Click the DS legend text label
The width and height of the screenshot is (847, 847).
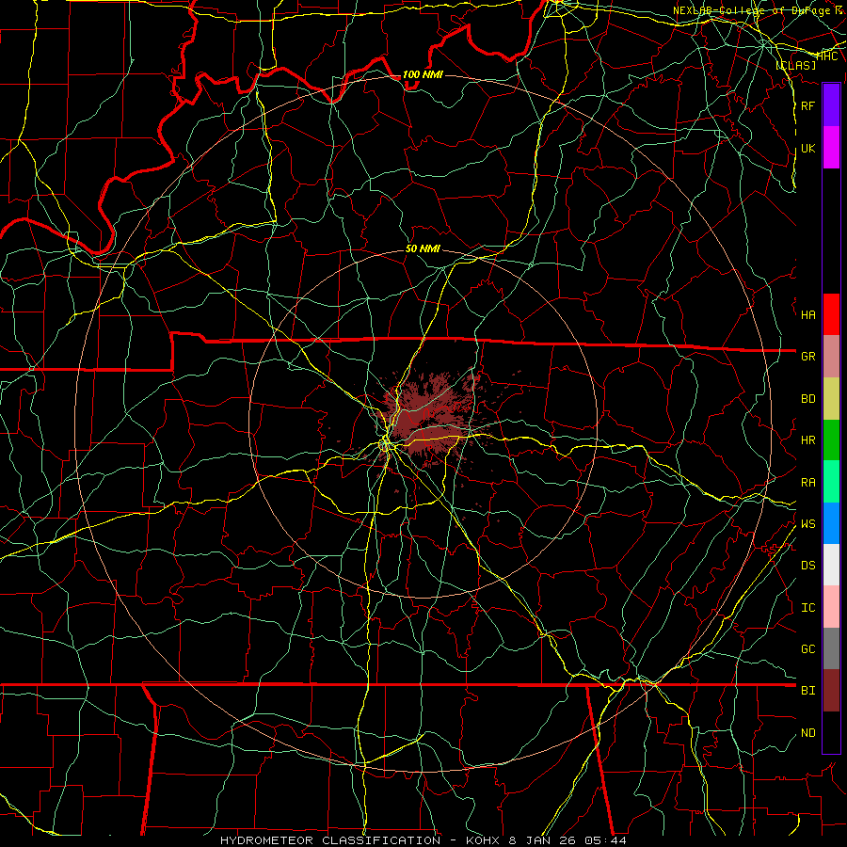click(807, 565)
